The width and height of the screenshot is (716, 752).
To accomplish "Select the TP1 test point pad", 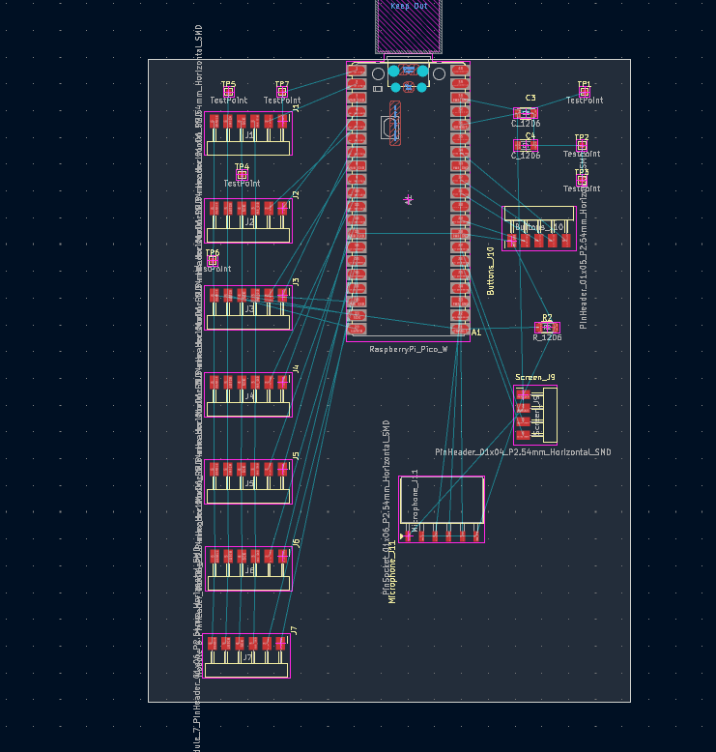I will click(x=585, y=92).
